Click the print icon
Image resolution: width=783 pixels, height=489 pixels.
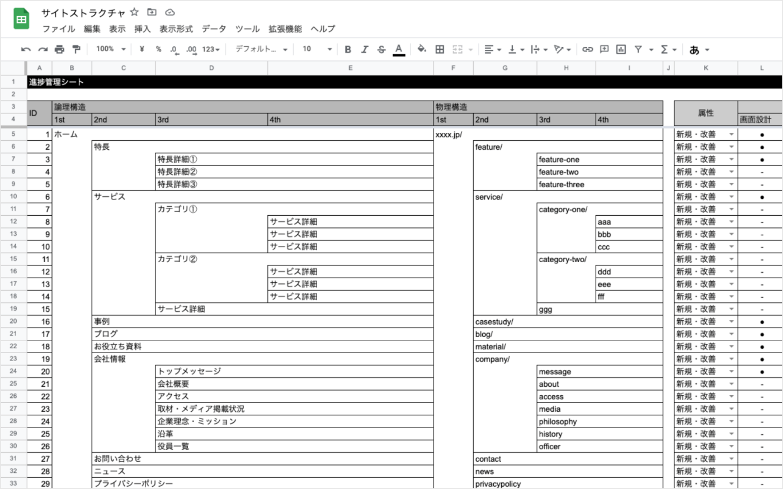(x=59, y=49)
